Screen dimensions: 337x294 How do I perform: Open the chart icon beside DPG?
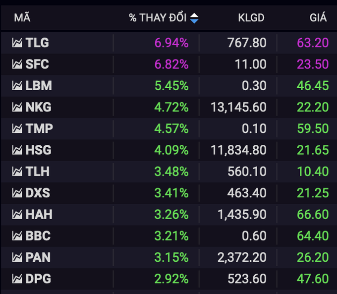pos(17,279)
